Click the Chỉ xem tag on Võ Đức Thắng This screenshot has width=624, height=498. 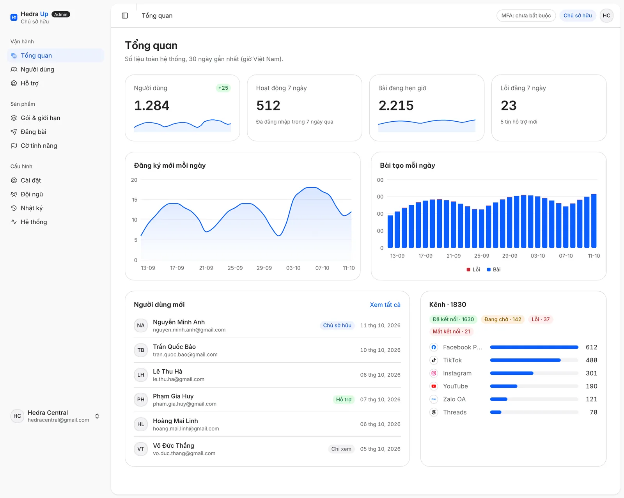341,449
